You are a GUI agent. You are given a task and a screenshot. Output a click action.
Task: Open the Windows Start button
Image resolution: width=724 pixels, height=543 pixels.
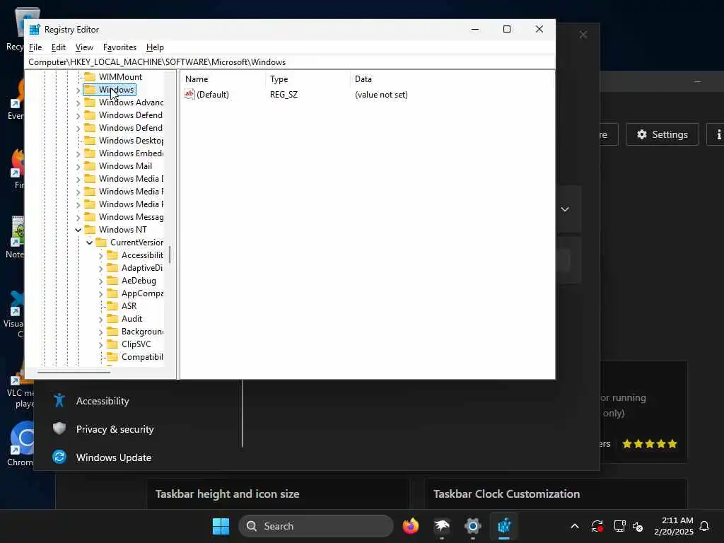point(221,526)
